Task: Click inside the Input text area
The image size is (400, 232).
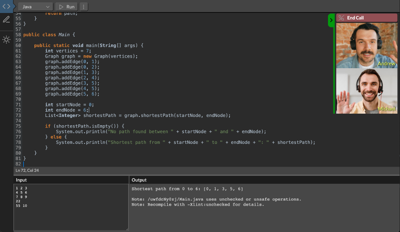Action: pyautogui.click(x=71, y=207)
